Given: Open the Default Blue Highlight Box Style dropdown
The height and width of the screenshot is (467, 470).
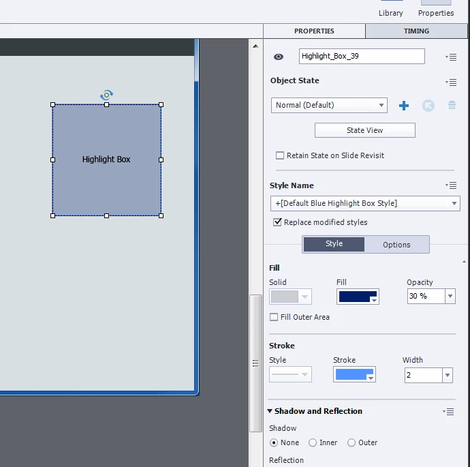Looking at the screenshot, I should pos(365,203).
